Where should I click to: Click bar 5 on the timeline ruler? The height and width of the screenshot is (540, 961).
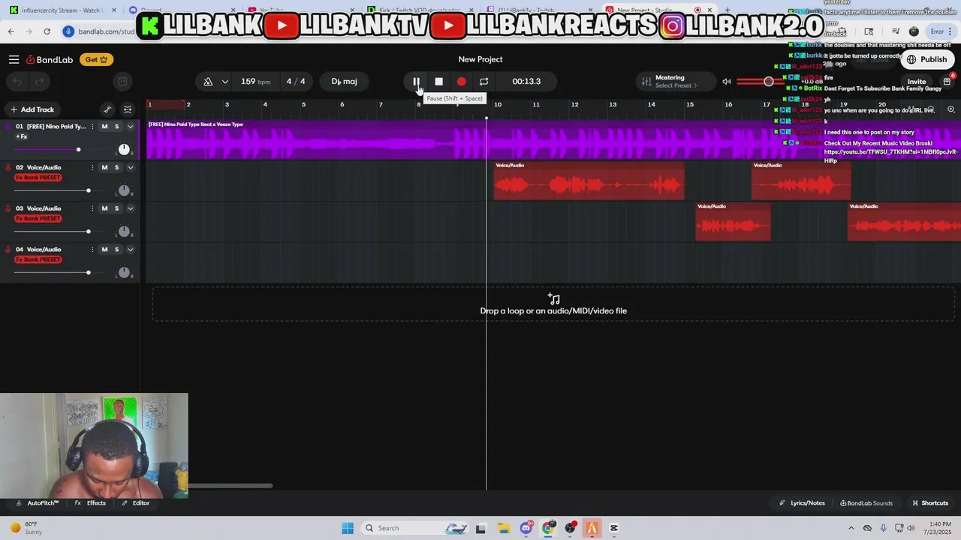click(303, 104)
